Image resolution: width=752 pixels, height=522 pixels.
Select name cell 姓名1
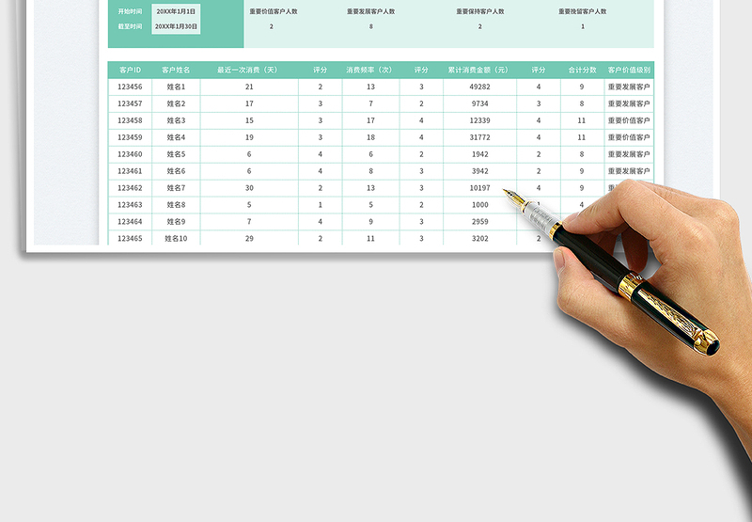(176, 87)
